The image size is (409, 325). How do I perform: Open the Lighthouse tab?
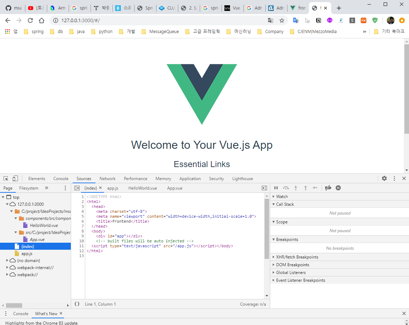pyautogui.click(x=243, y=179)
